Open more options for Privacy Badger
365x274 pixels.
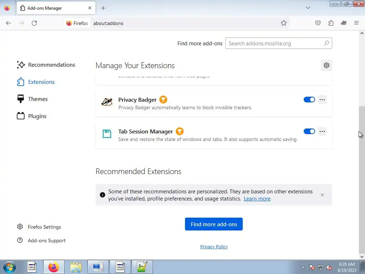pyautogui.click(x=322, y=100)
